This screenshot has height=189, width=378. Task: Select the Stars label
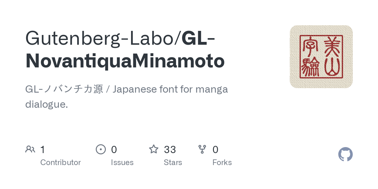[173, 163]
